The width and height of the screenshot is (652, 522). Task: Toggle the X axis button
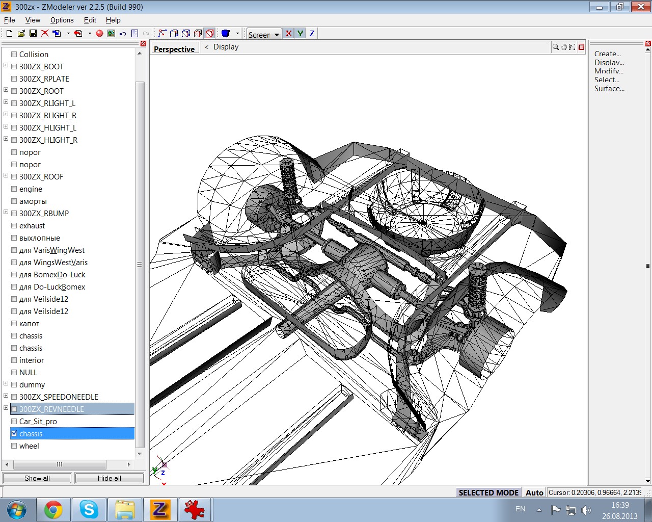(289, 34)
